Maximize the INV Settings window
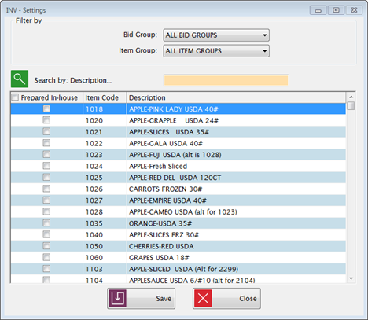Image resolution: width=368 pixels, height=320 pixels. [336, 10]
